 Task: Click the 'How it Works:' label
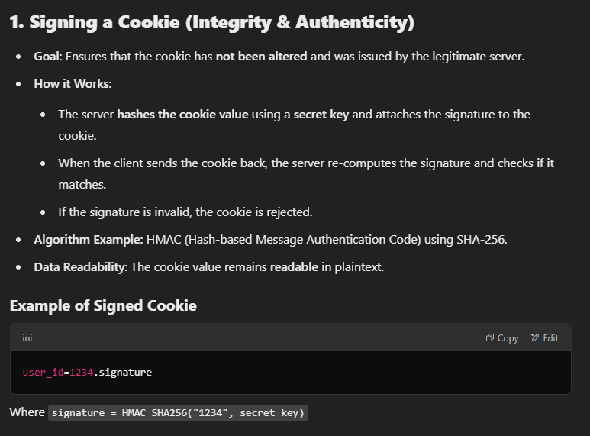tap(73, 84)
